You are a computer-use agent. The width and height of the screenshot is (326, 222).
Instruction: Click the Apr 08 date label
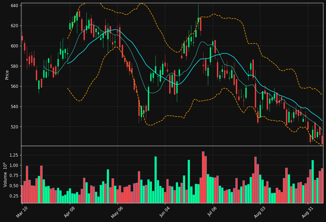point(70,212)
